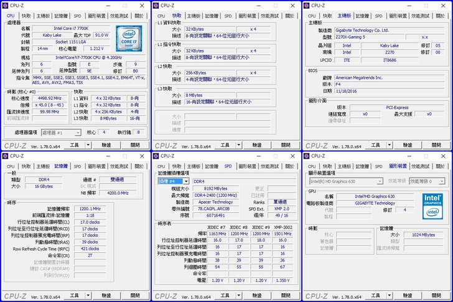Image resolution: width=453 pixels, height=302 pixels.
Task: Click the part number '78.CAGPL.ARC0B'
Action: [x=216, y=209]
